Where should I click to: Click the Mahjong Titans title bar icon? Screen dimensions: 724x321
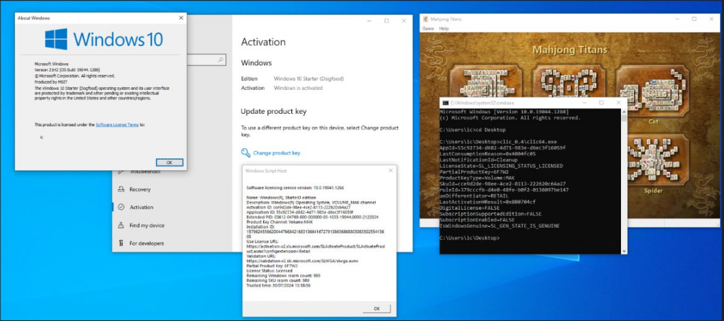(425, 19)
